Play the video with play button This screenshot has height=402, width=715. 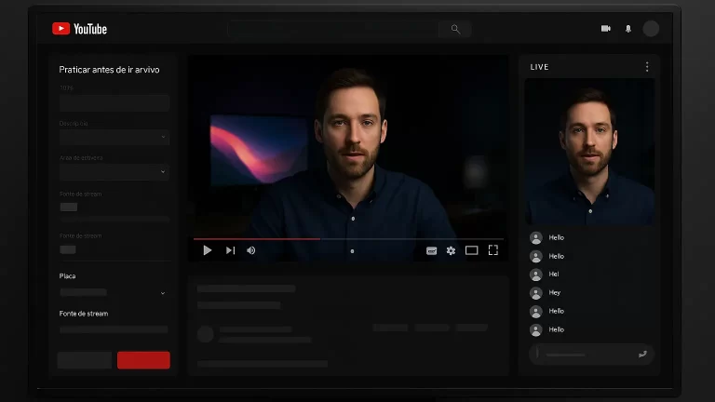207,250
